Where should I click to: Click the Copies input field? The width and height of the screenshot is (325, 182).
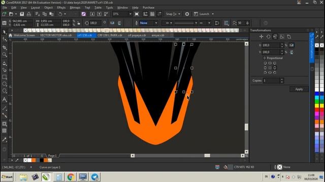[x=272, y=80]
